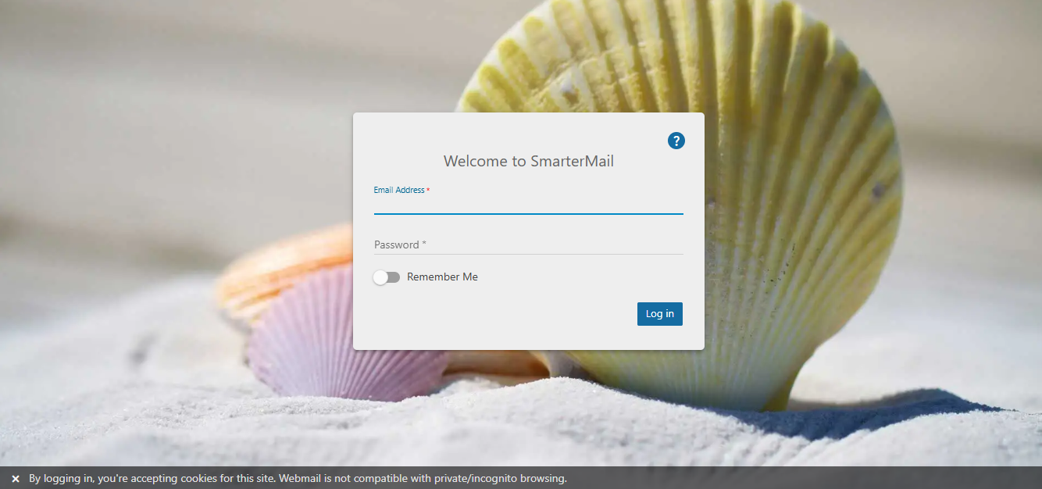
Task: Click the word SmarterMail in the heading
Action: [x=573, y=162]
